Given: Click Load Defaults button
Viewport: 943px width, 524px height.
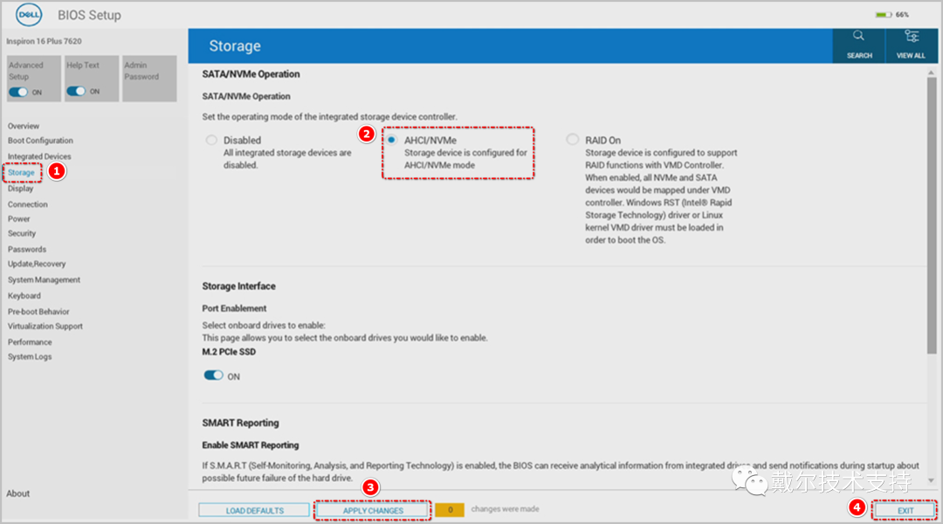Looking at the screenshot, I should [254, 510].
